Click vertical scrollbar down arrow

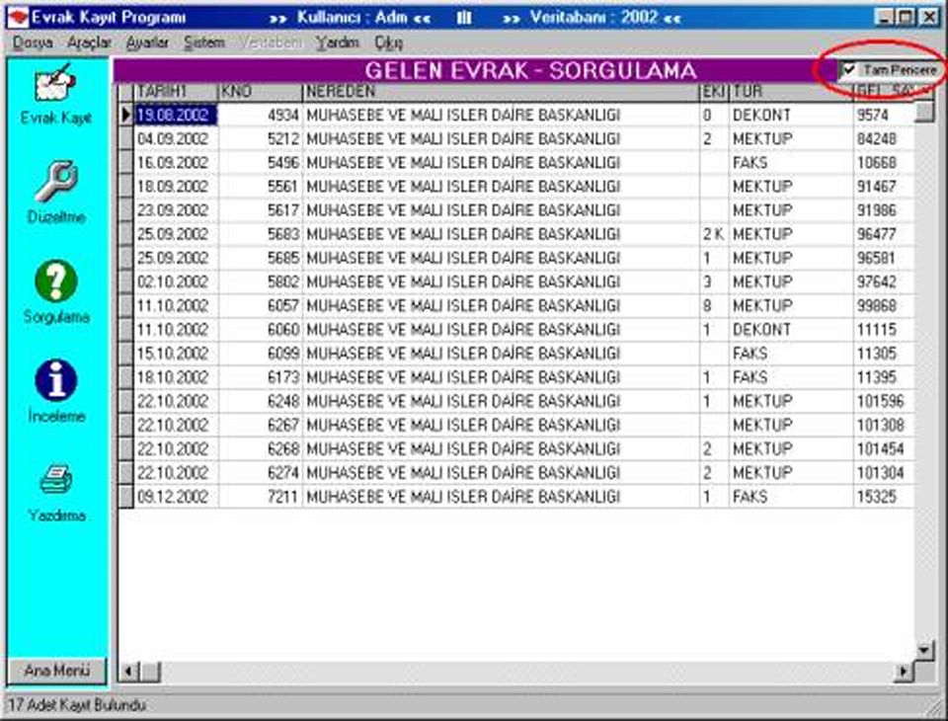pyautogui.click(x=924, y=651)
